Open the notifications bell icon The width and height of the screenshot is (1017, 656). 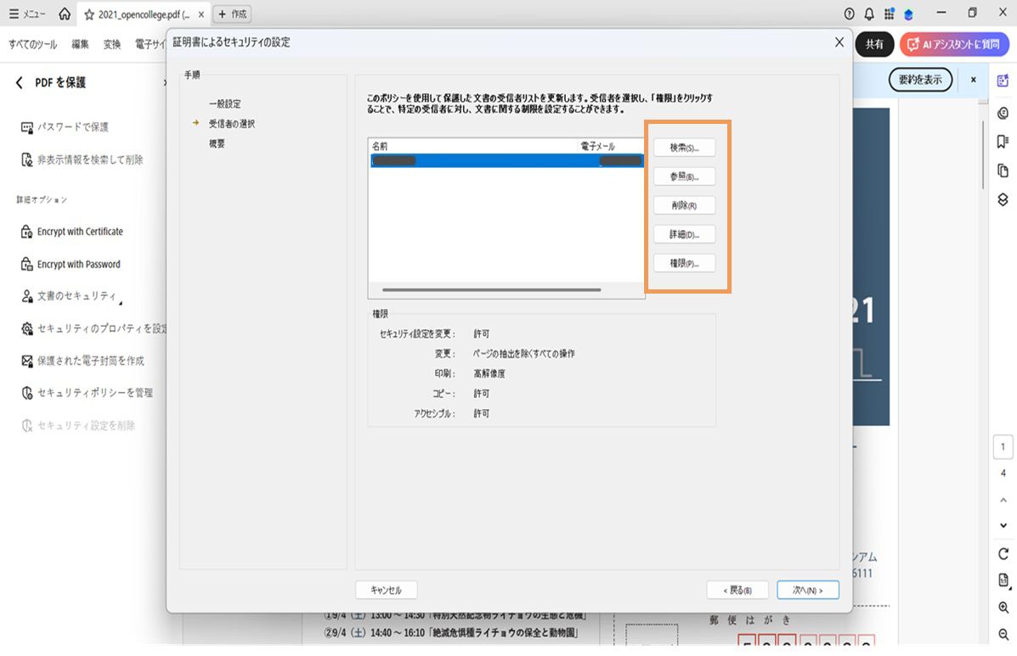coord(869,14)
